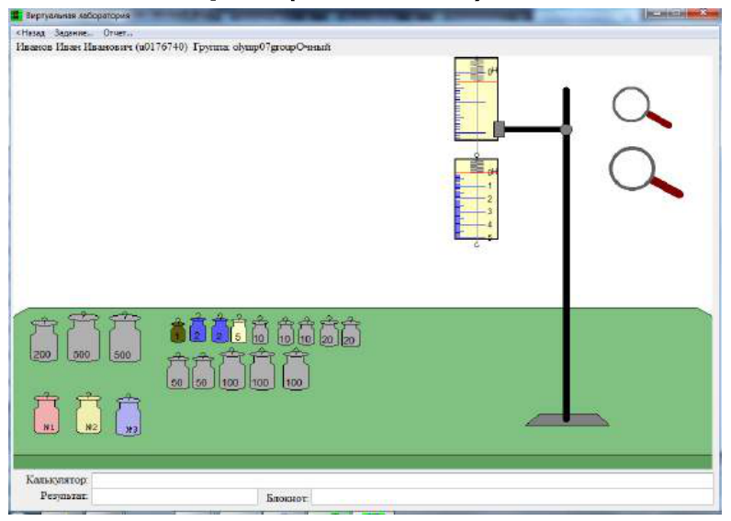Click the gray clamp holding the dynamometer
731x521 pixels.
coord(499,130)
